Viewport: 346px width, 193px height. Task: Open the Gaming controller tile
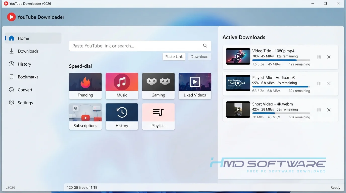tap(158, 86)
